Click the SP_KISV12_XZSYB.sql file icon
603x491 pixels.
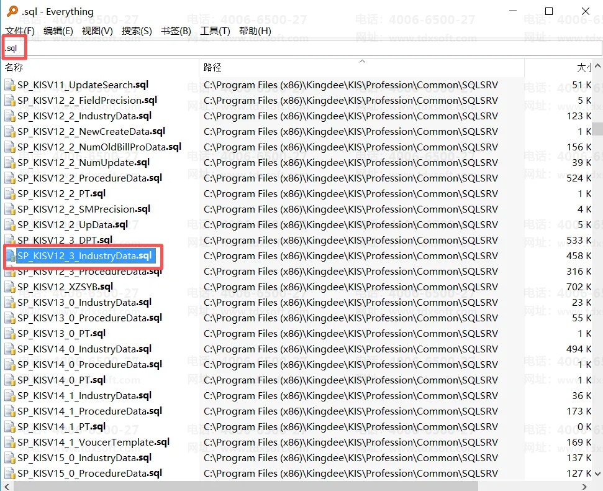(x=10, y=287)
